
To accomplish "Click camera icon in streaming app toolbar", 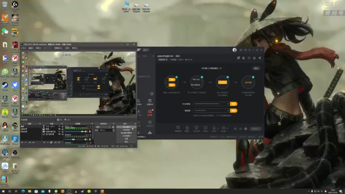I will [187, 128].
